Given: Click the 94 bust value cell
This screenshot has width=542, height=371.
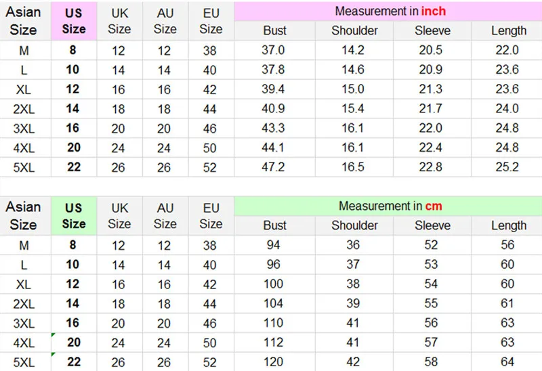Looking at the screenshot, I should pos(274,245).
